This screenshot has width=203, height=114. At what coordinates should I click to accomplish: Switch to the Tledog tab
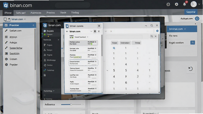(75, 12)
